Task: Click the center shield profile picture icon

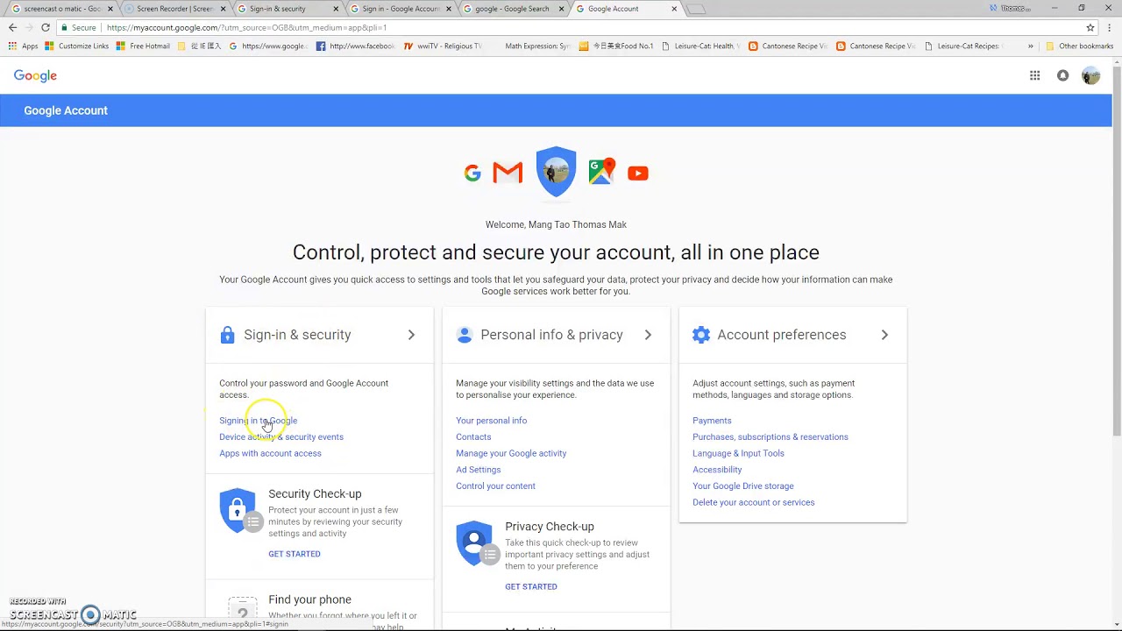Action: 556,172
